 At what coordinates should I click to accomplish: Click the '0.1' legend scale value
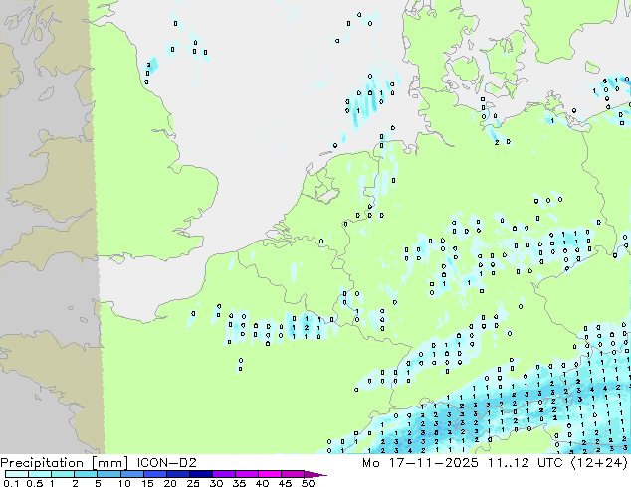12,483
